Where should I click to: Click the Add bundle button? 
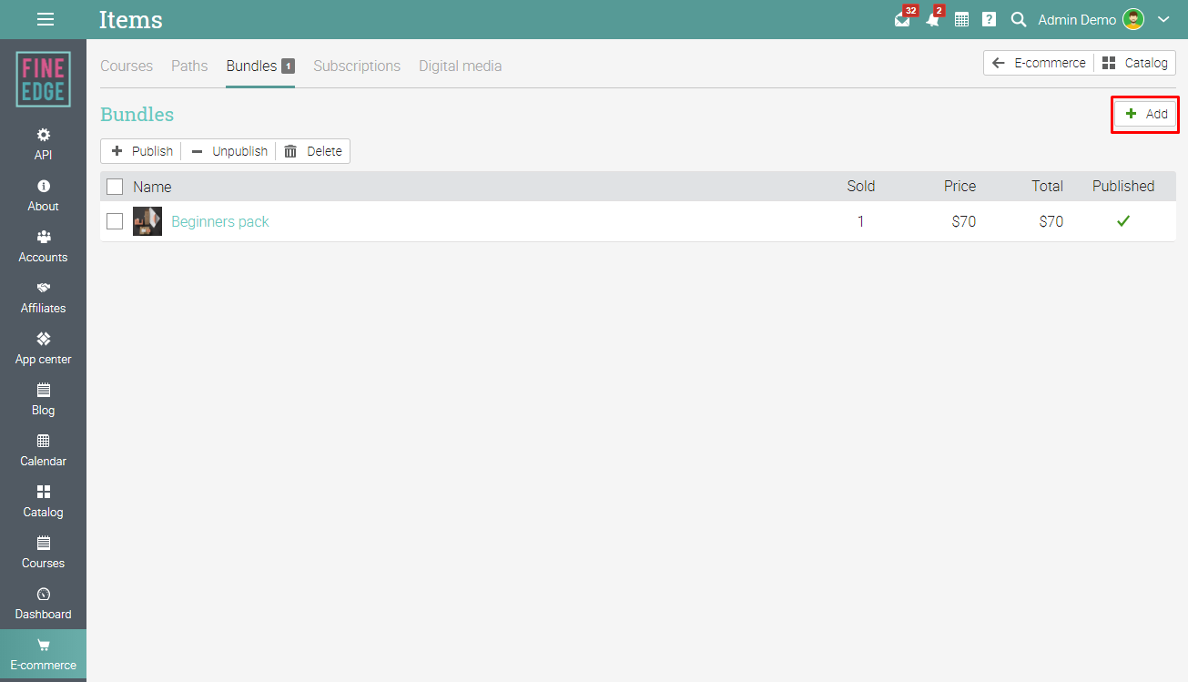coord(1146,114)
